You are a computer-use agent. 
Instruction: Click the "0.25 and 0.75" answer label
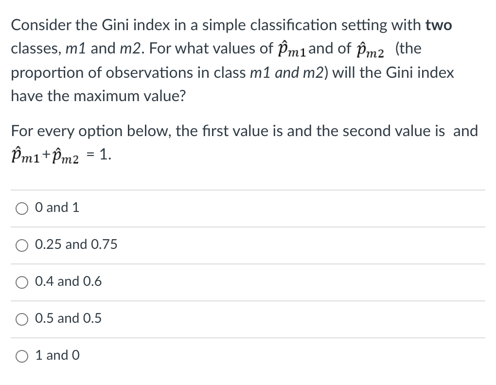pos(76,245)
